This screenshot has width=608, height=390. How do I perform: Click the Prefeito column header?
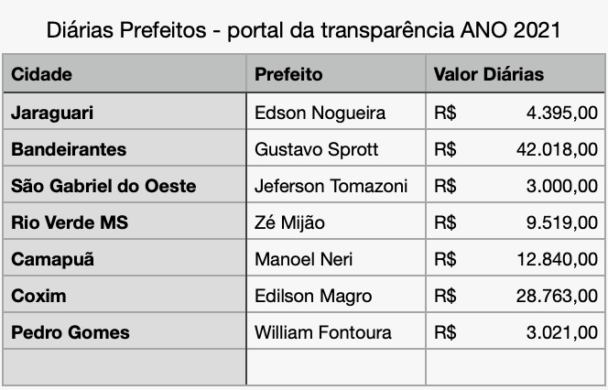pyautogui.click(x=336, y=73)
